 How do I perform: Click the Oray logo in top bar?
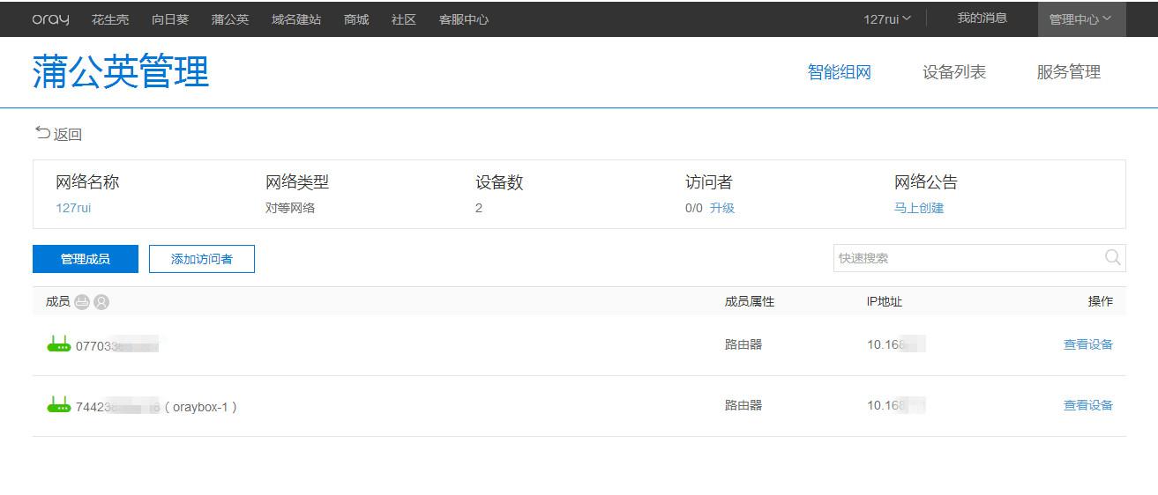point(50,19)
